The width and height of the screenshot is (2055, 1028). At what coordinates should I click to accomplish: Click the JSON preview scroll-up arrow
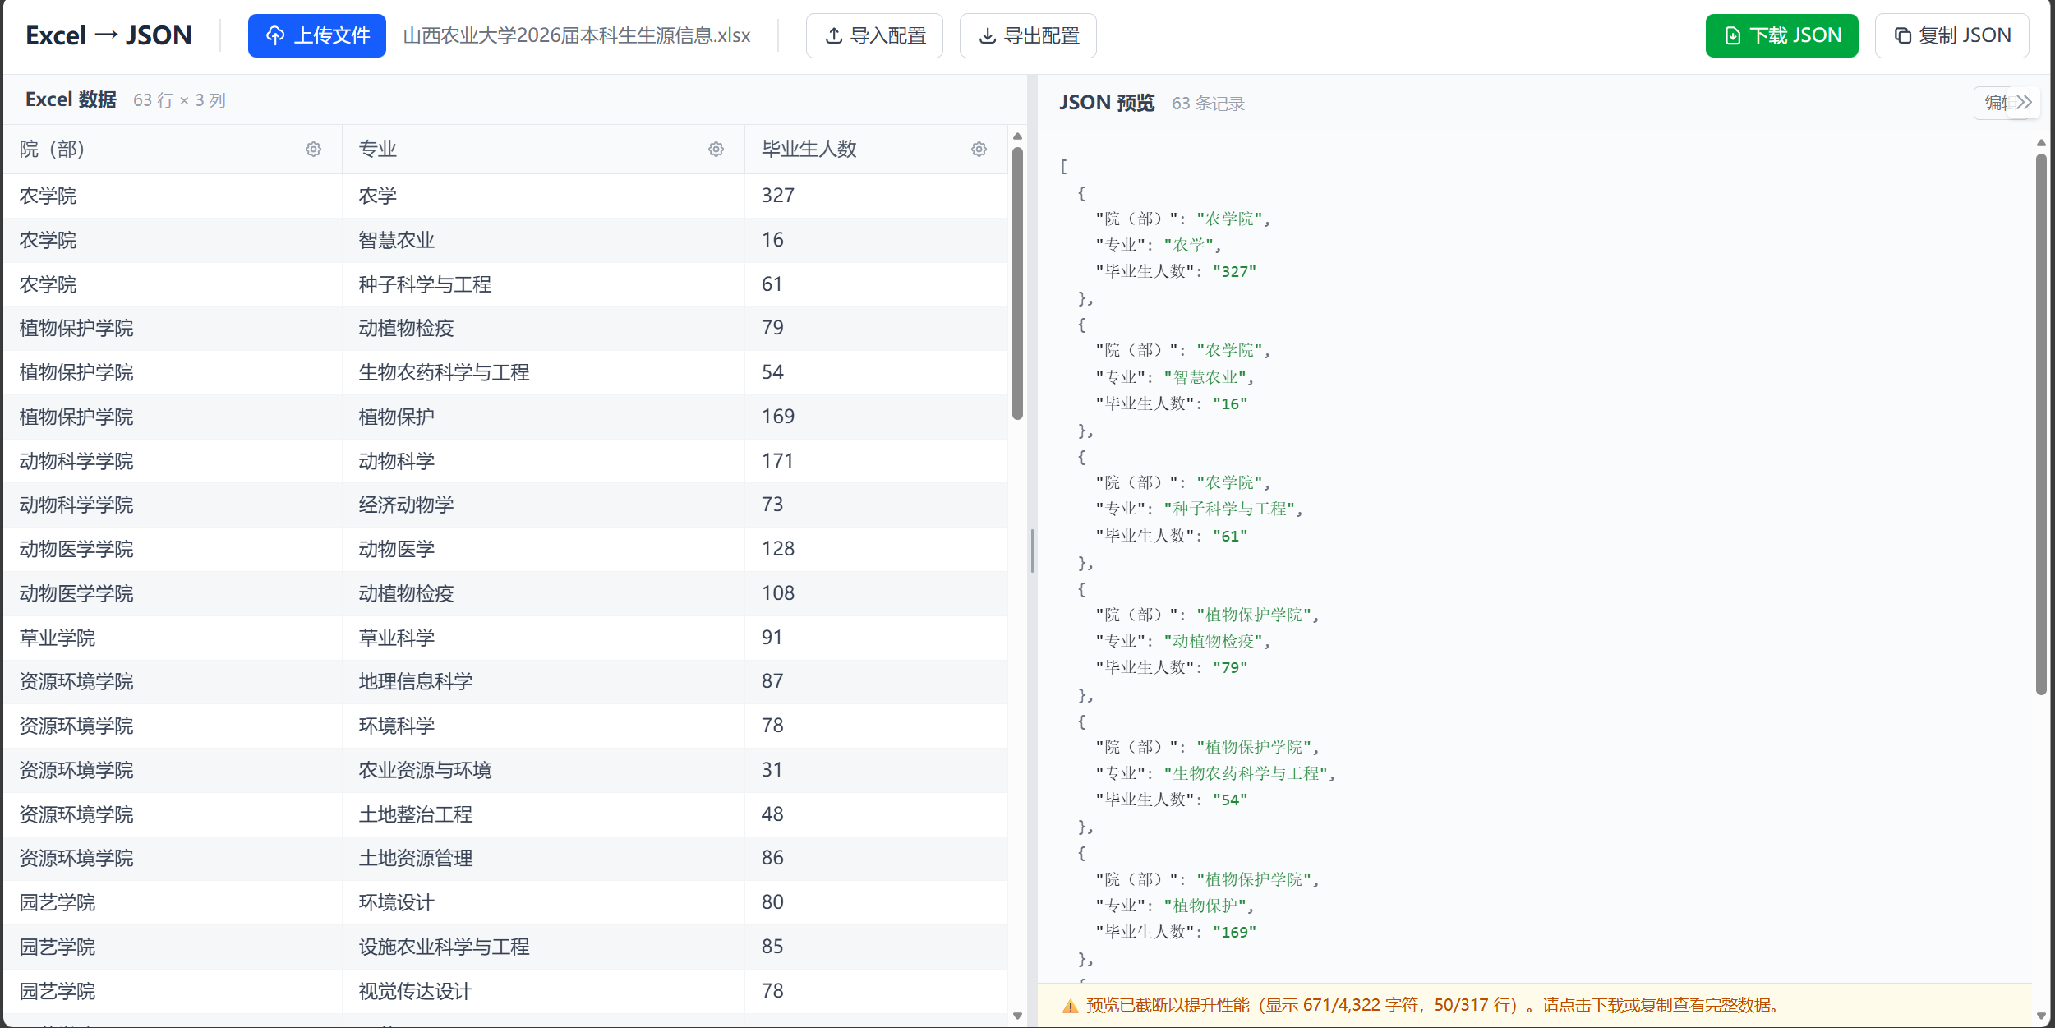click(x=2041, y=143)
